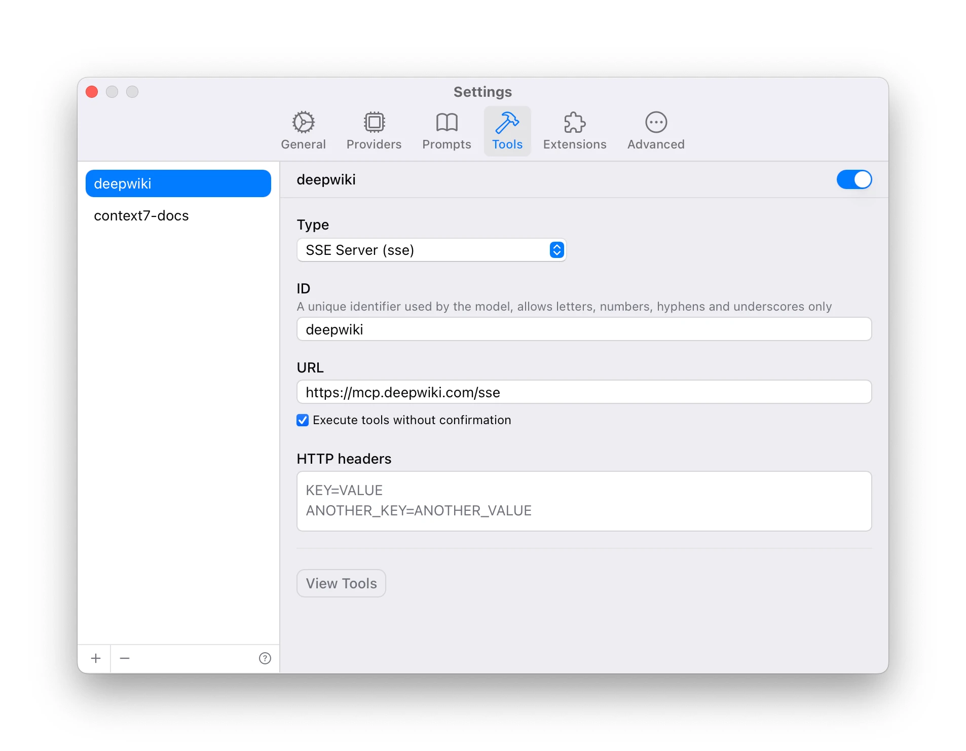Image resolution: width=966 pixels, height=751 pixels.
Task: Select context7-docs in the sidebar list
Action: [178, 215]
